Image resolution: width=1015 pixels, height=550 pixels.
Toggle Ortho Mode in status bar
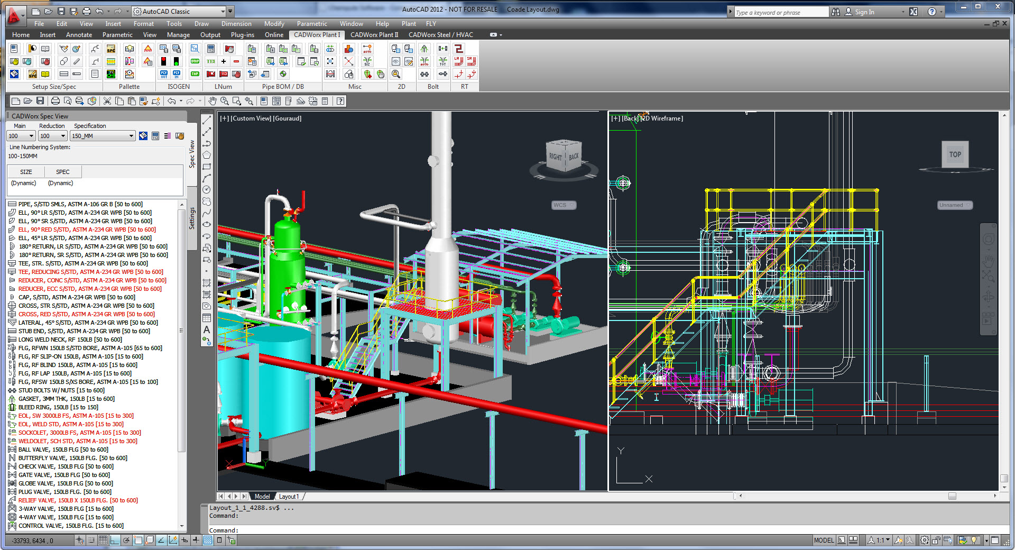point(115,540)
